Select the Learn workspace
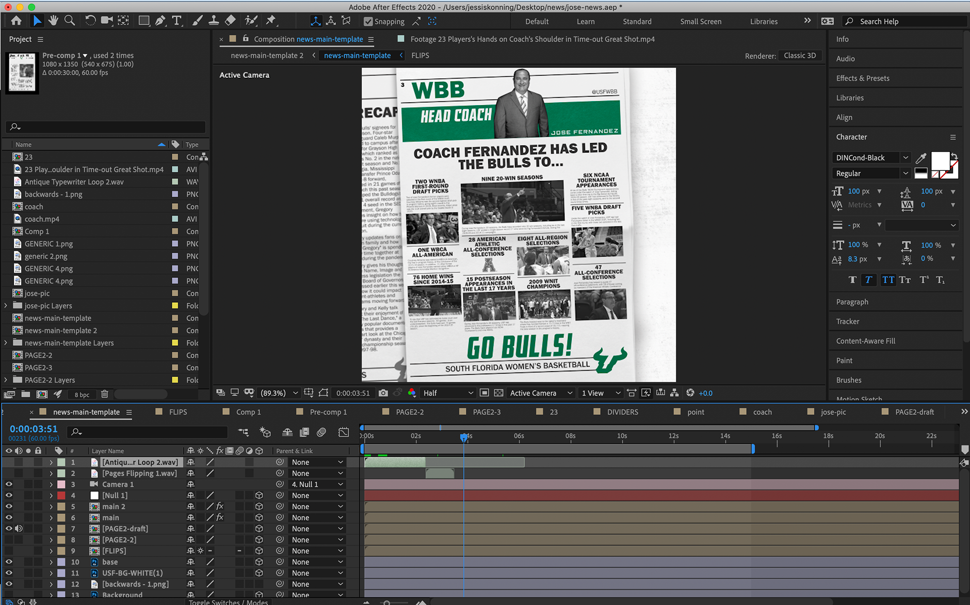 (x=586, y=21)
